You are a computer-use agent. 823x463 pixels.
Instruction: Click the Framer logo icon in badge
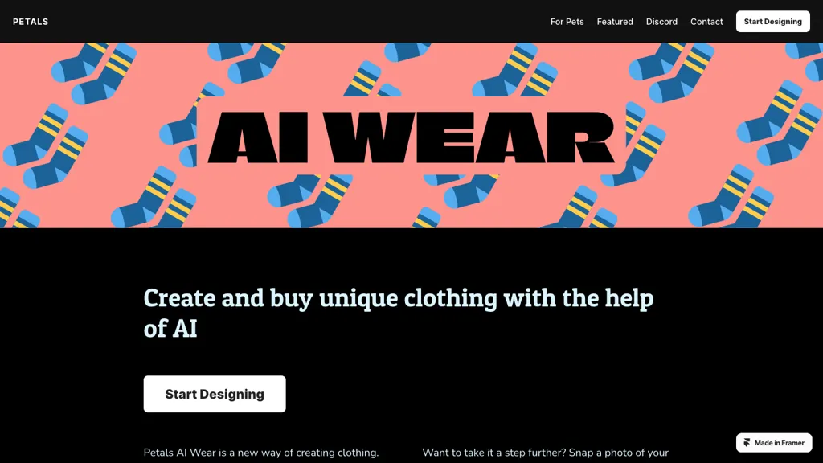click(747, 443)
